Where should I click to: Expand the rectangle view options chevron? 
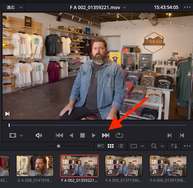(142, 146)
